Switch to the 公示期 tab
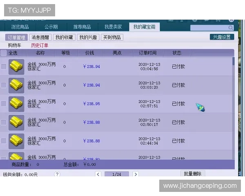The width and height of the screenshot is (245, 196). pyautogui.click(x=51, y=27)
